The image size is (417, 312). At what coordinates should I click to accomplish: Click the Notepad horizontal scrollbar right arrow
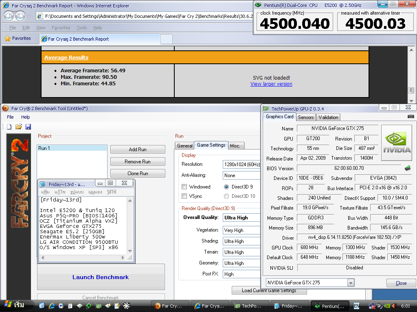point(123,258)
